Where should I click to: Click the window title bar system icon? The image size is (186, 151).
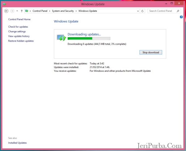tap(4, 4)
